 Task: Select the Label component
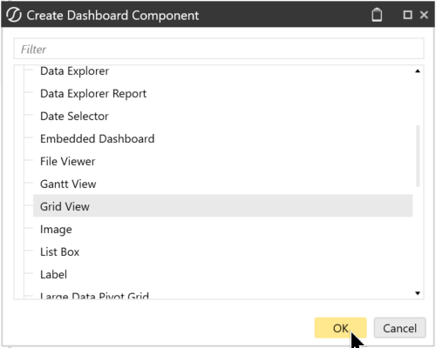click(x=53, y=275)
